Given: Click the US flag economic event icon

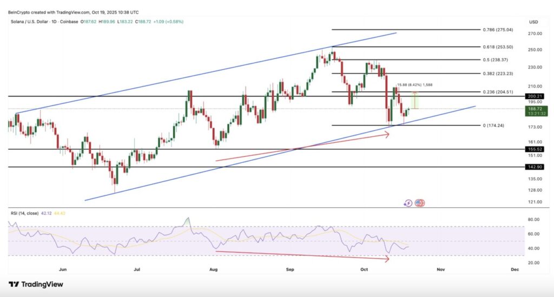Looking at the screenshot, I should [x=420, y=203].
